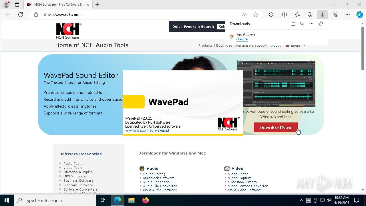This screenshot has width=366, height=206.
Task: Open the Download menu item
Action: pos(224,45)
